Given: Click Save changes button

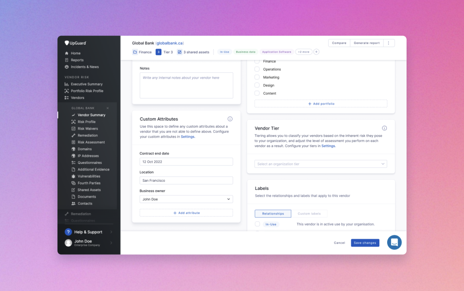Looking at the screenshot, I should [365, 243].
